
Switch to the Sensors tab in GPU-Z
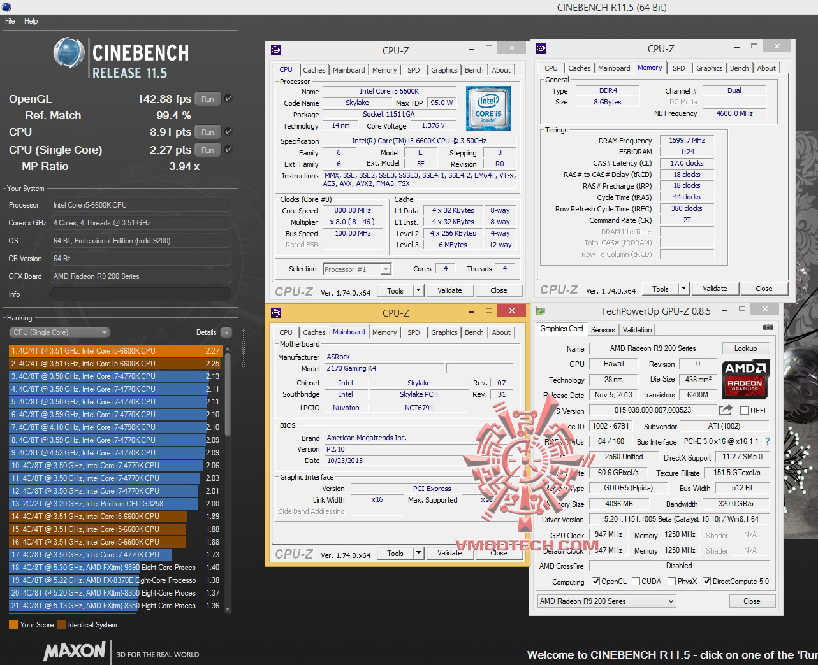(603, 330)
